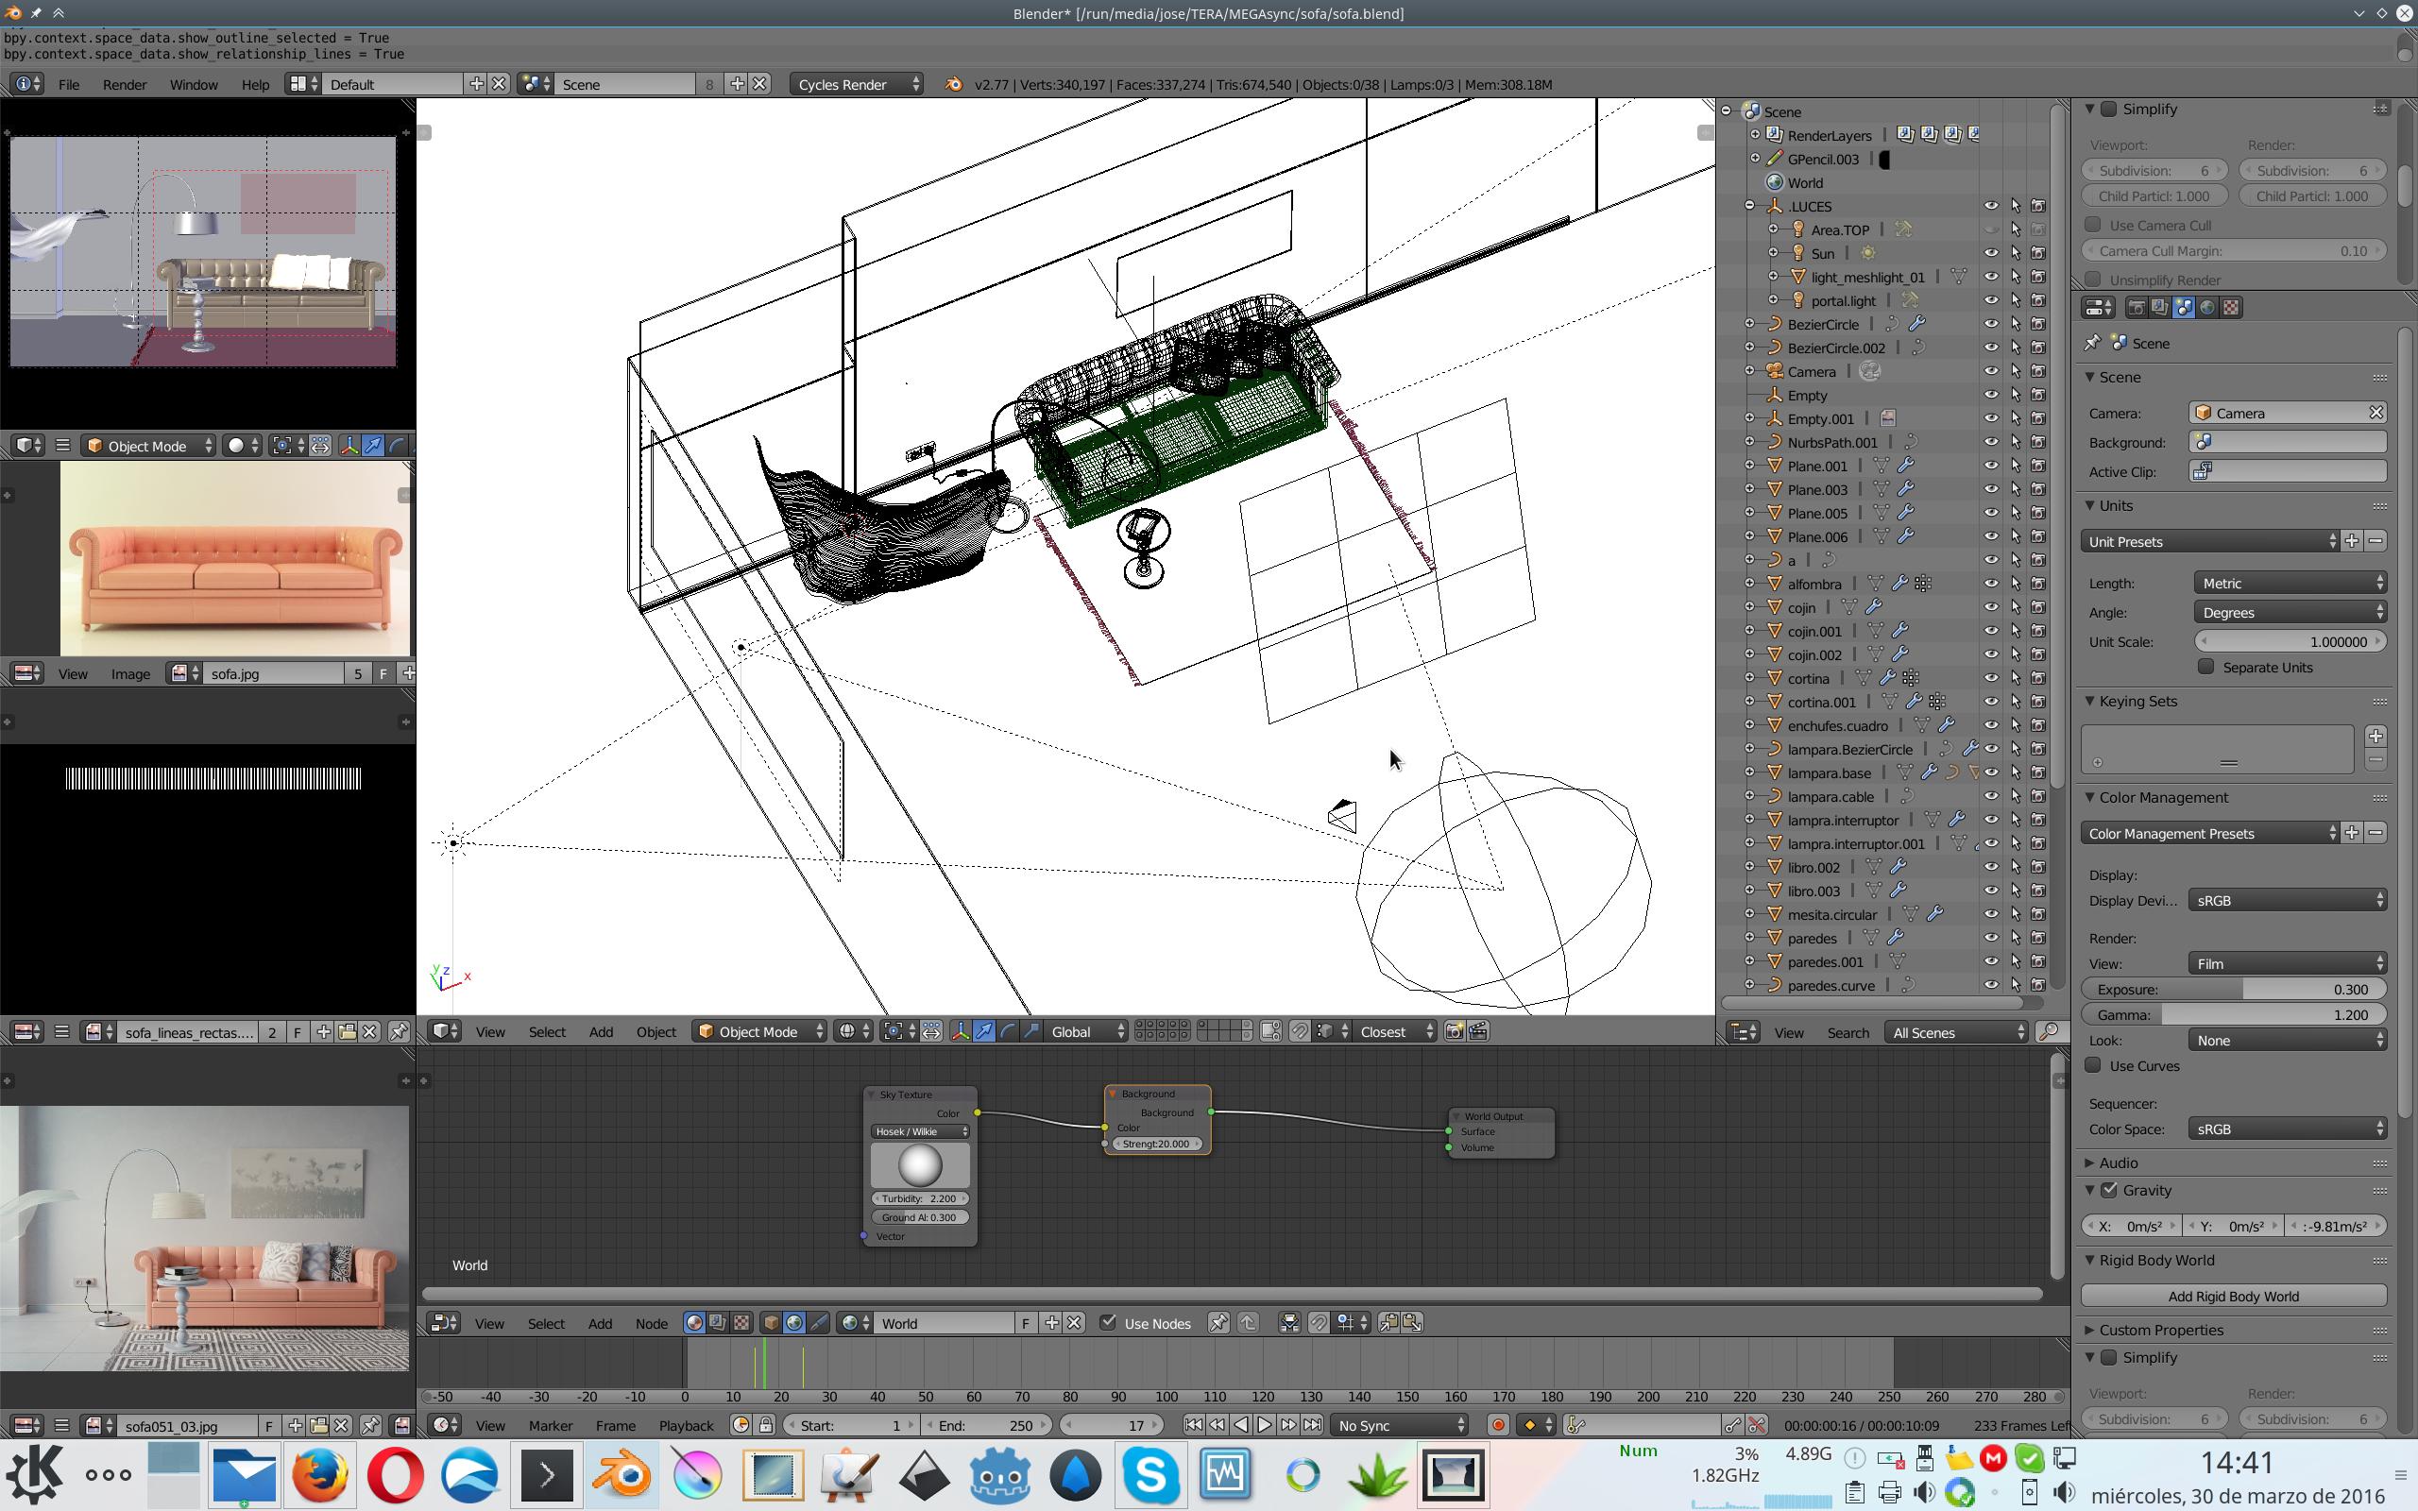Open the Cycles Render engine dropdown
The width and height of the screenshot is (2418, 1511).
[x=858, y=85]
